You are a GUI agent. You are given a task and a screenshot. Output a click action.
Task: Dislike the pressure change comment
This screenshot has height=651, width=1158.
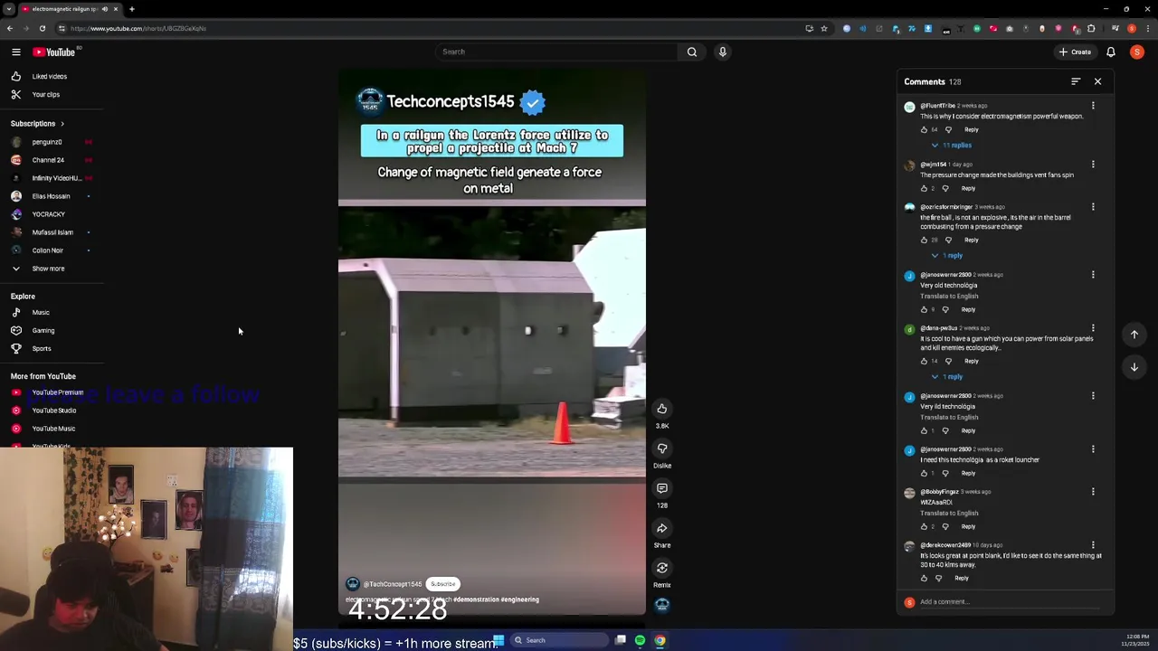click(x=945, y=188)
